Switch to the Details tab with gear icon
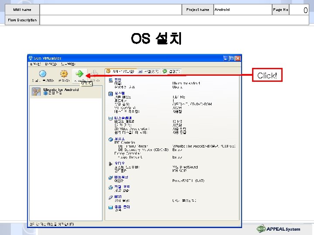Screen dimensions: 314x235 (121, 71)
